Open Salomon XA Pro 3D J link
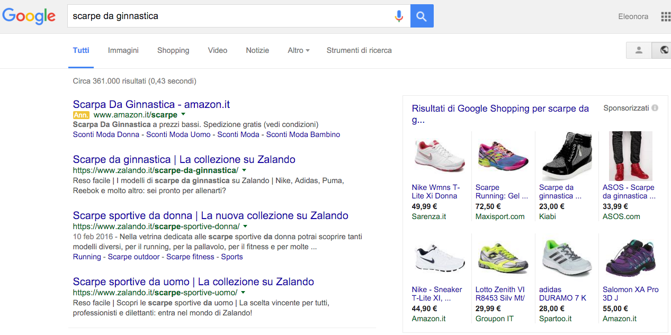 pos(631,294)
